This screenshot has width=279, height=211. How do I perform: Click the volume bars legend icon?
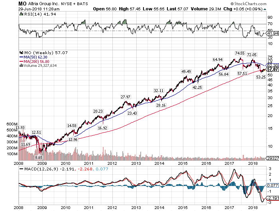(21, 65)
